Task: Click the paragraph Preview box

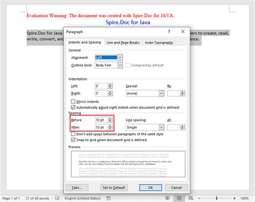Action: (128, 164)
